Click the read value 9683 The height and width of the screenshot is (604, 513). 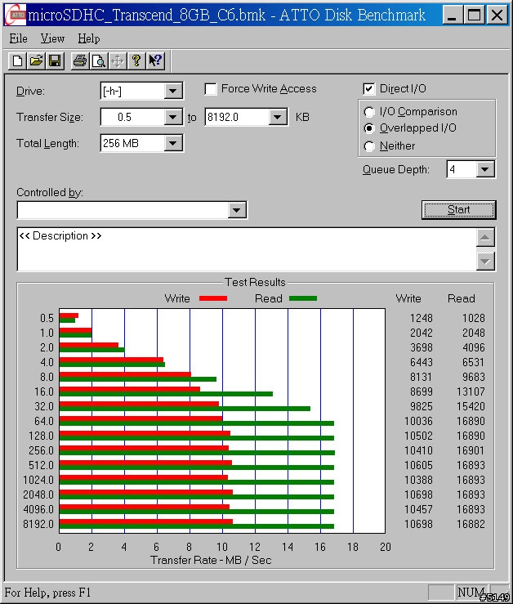click(x=473, y=377)
